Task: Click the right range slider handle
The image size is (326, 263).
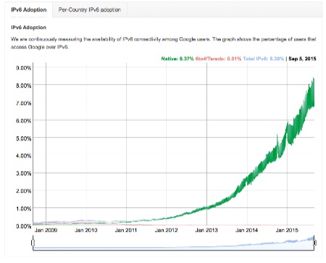Action: click(314, 243)
